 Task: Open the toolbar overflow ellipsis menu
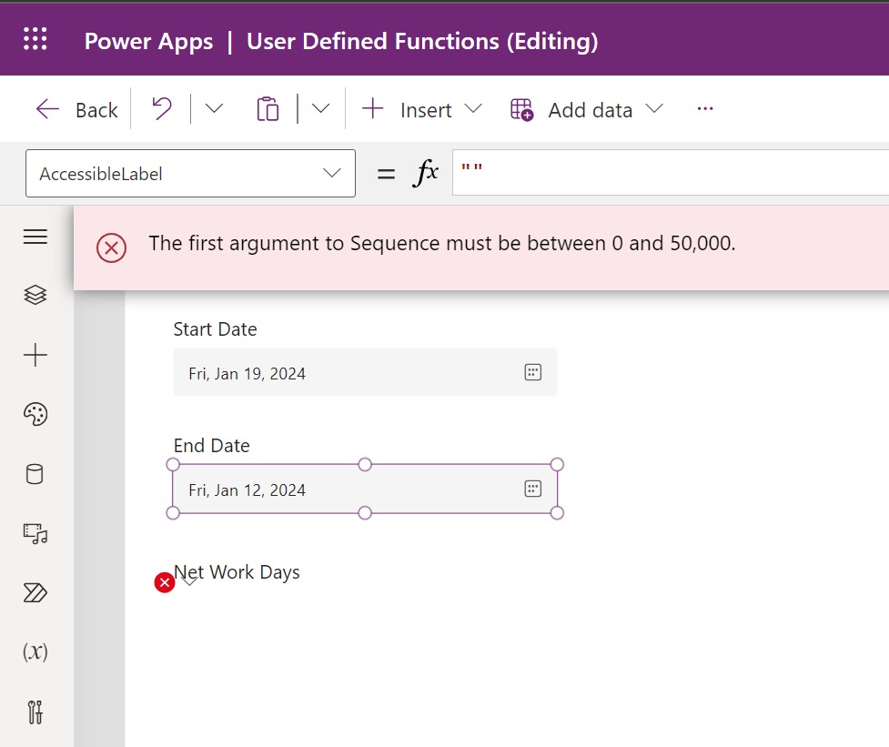705,108
